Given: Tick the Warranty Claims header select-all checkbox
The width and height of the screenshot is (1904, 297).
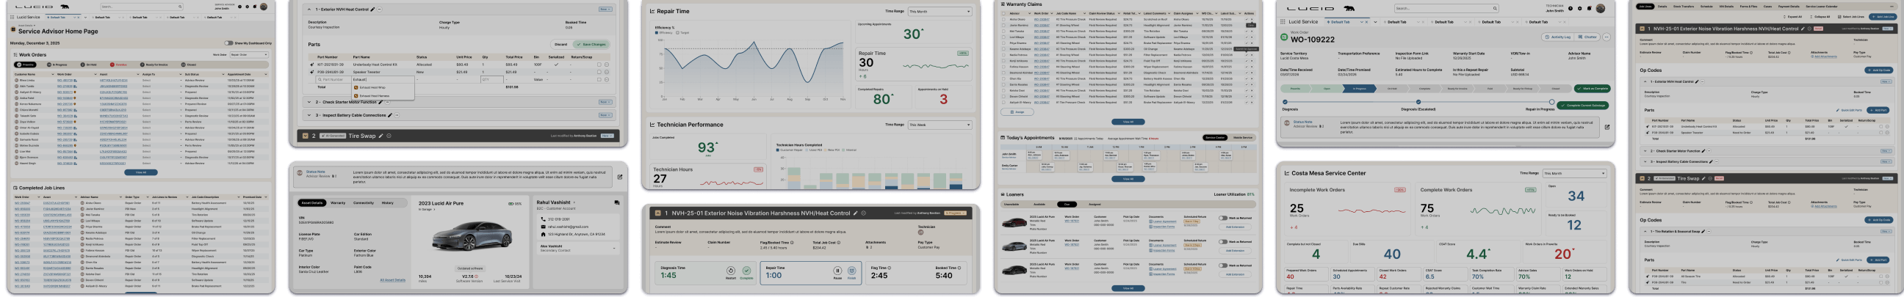Looking at the screenshot, I should (x=1003, y=13).
